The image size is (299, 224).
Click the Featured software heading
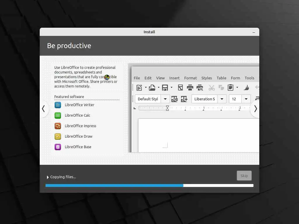69,97
